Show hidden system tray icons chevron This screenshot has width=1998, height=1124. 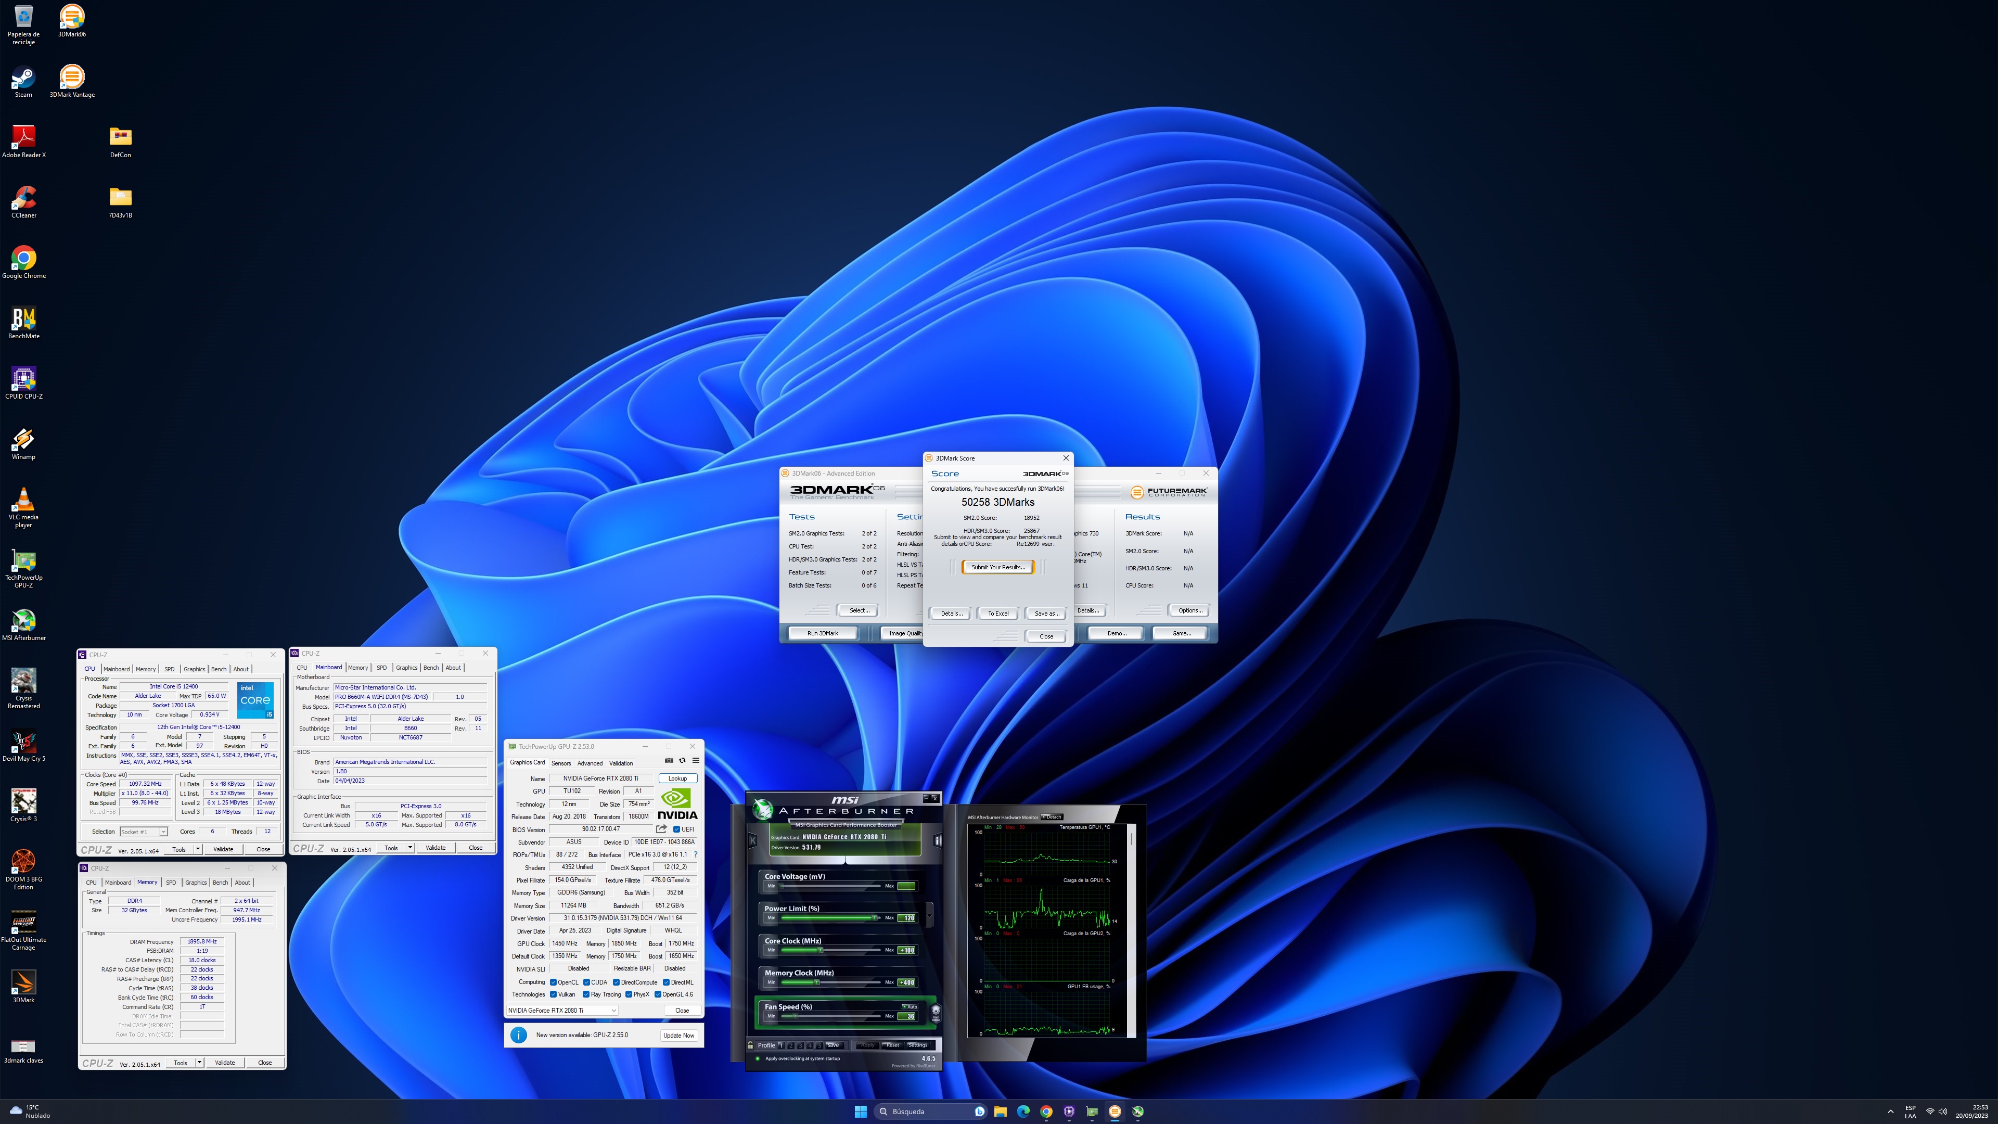1890,1111
